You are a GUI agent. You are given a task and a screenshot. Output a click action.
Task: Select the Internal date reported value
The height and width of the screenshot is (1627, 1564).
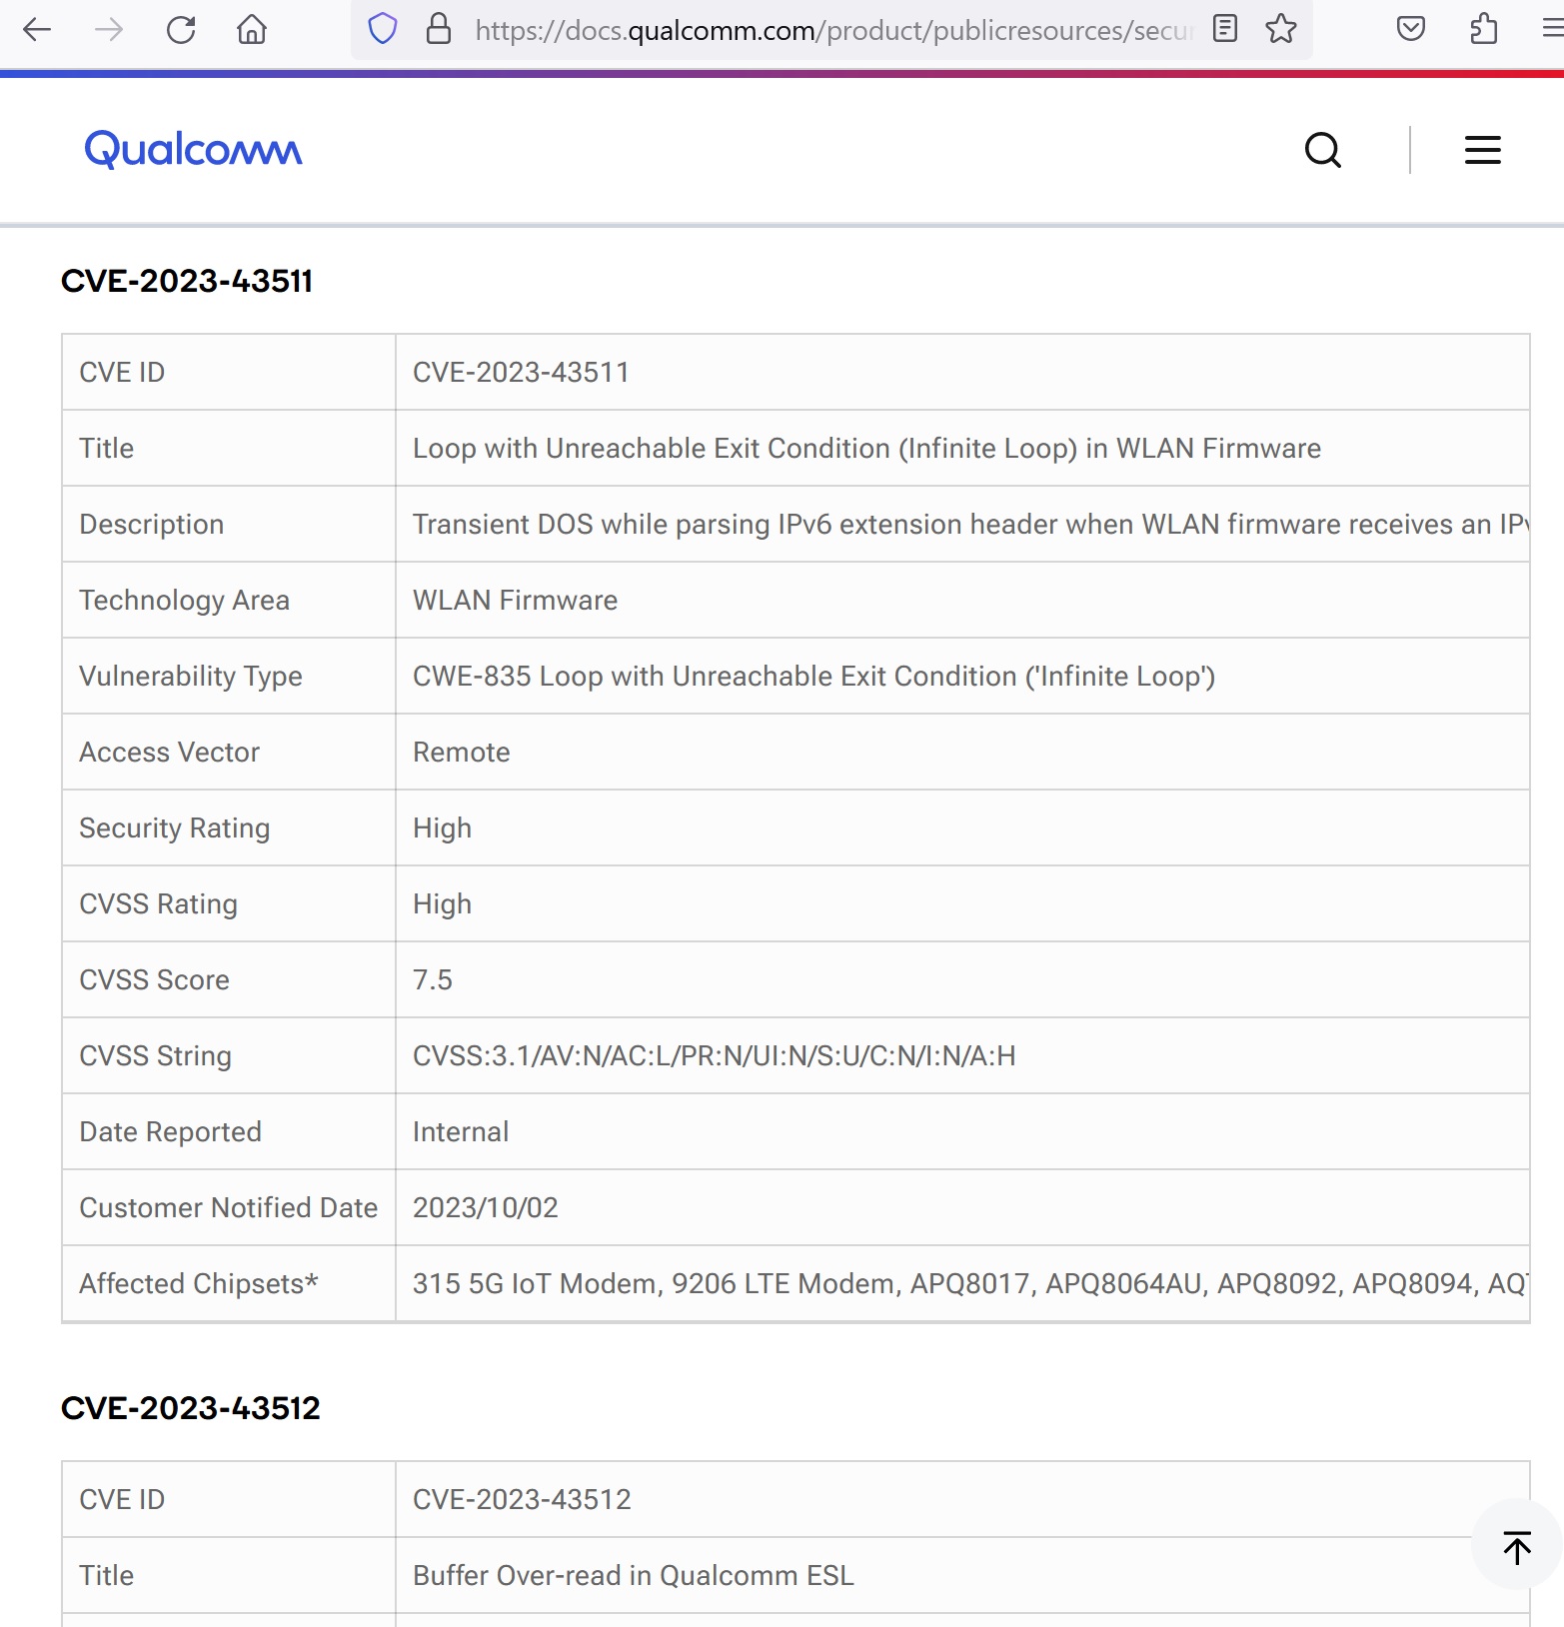pos(461,1131)
